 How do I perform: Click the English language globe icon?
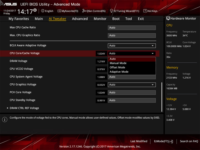tap(43, 11)
